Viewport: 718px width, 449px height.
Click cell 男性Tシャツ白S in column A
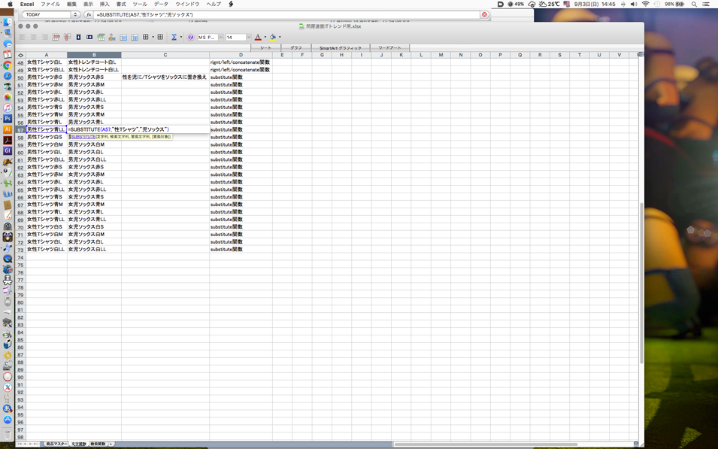pos(47,137)
